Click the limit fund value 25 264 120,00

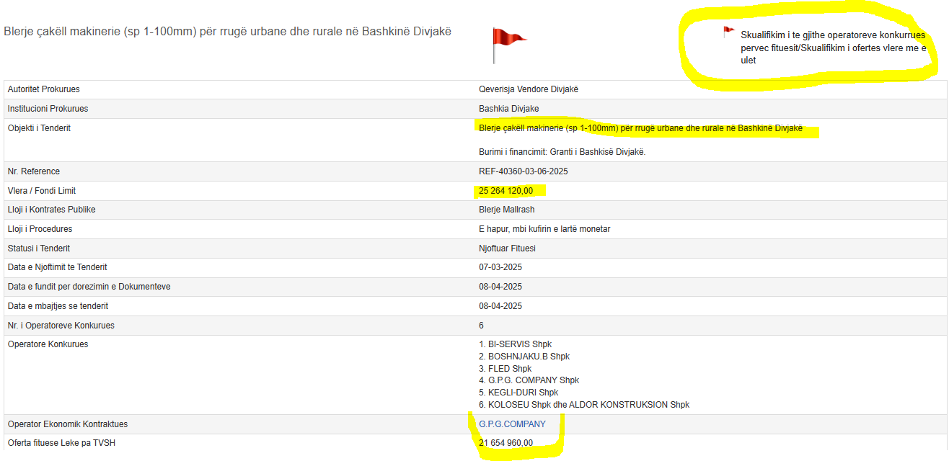tap(506, 191)
